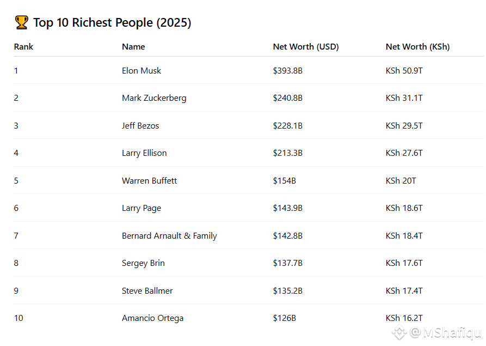Select the Mark Zuckerberg name cell
This screenshot has height=346, width=486.
click(154, 98)
